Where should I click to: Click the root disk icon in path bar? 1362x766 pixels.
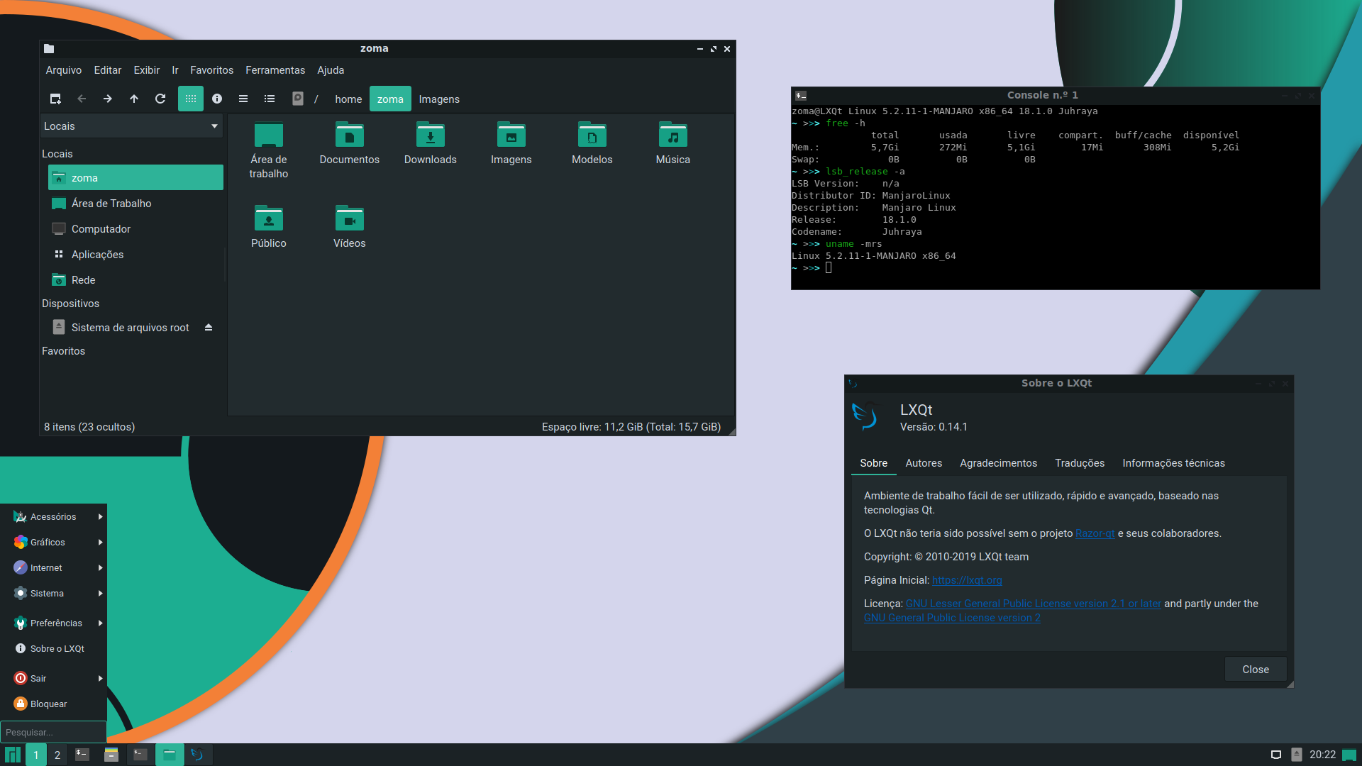tap(298, 99)
